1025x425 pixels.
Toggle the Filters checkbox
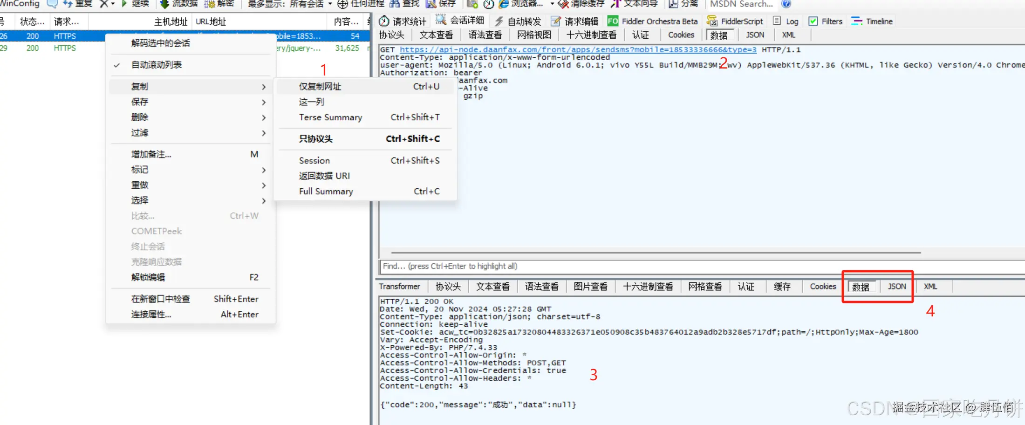(813, 21)
